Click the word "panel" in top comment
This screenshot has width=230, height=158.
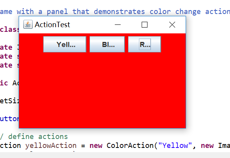(57, 12)
